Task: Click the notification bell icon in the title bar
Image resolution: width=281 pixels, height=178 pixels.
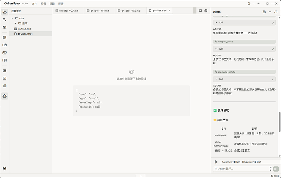Action: [249, 4]
